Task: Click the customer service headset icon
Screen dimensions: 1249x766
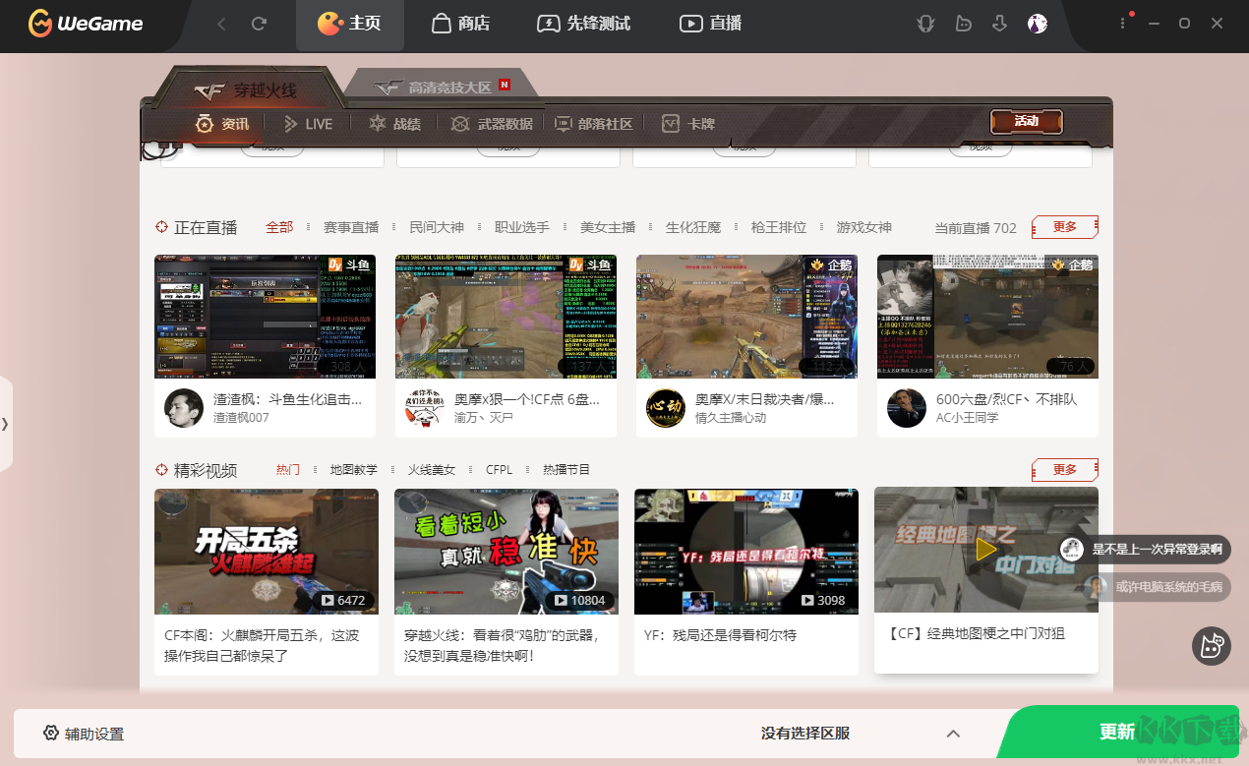Action: [925, 24]
